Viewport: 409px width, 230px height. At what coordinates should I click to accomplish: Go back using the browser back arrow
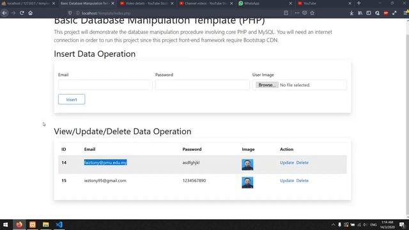click(x=4, y=13)
